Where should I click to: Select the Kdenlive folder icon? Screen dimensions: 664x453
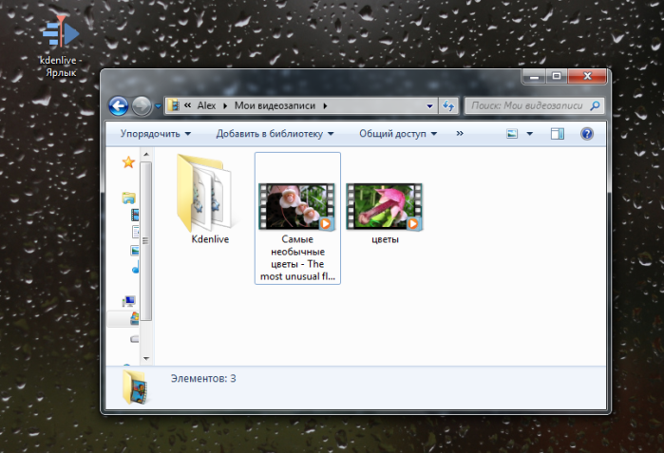207,193
